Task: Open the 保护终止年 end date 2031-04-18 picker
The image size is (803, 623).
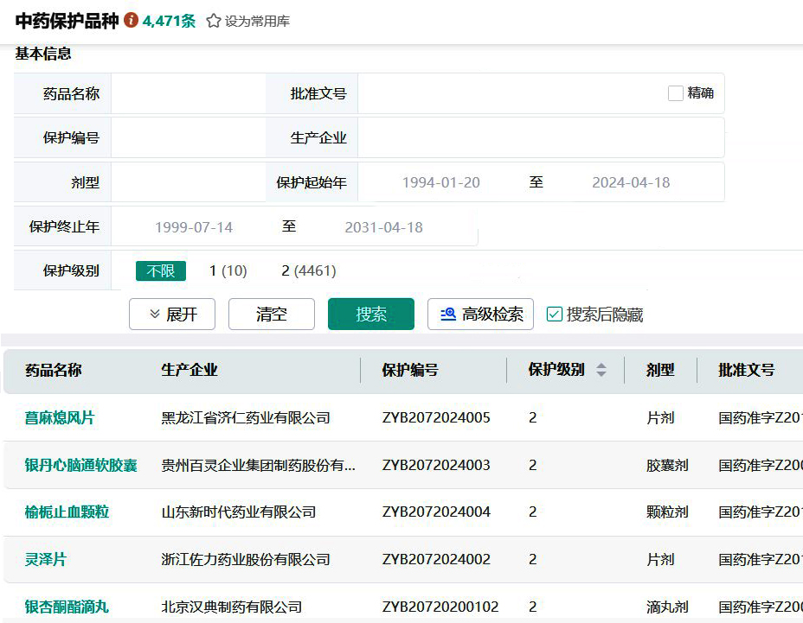Action: coord(383,227)
